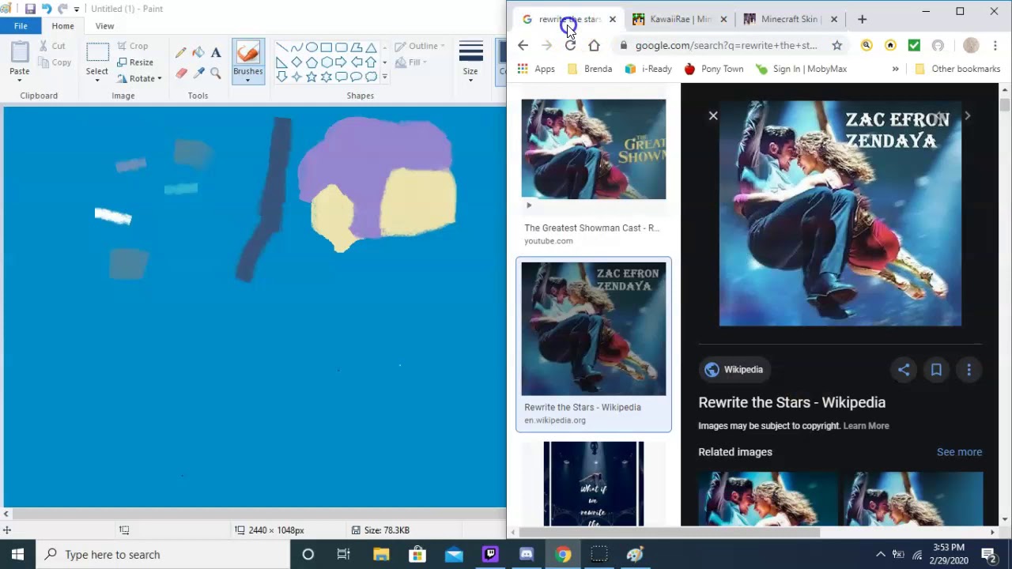Switch to the Minecraft Skin browser tab
This screenshot has height=569, width=1012.
click(790, 19)
